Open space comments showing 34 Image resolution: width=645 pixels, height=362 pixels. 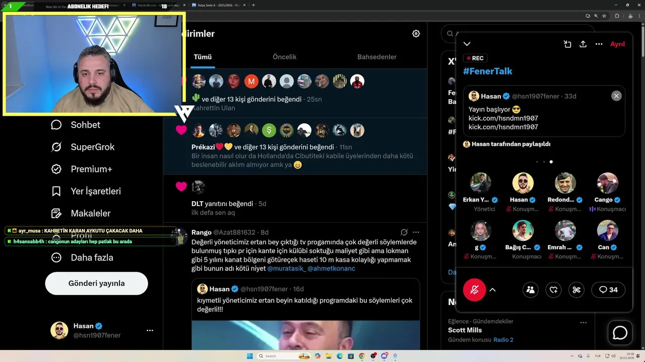tap(608, 290)
